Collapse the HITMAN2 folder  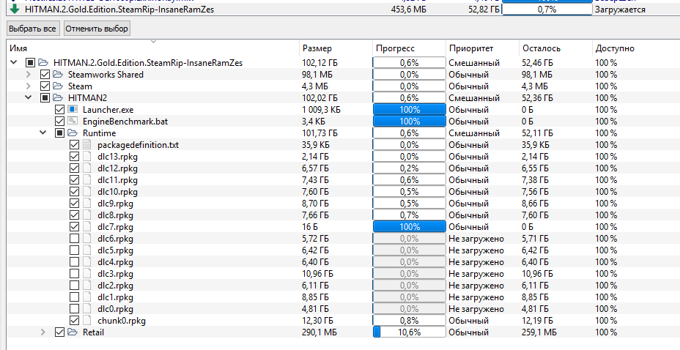click(x=29, y=98)
